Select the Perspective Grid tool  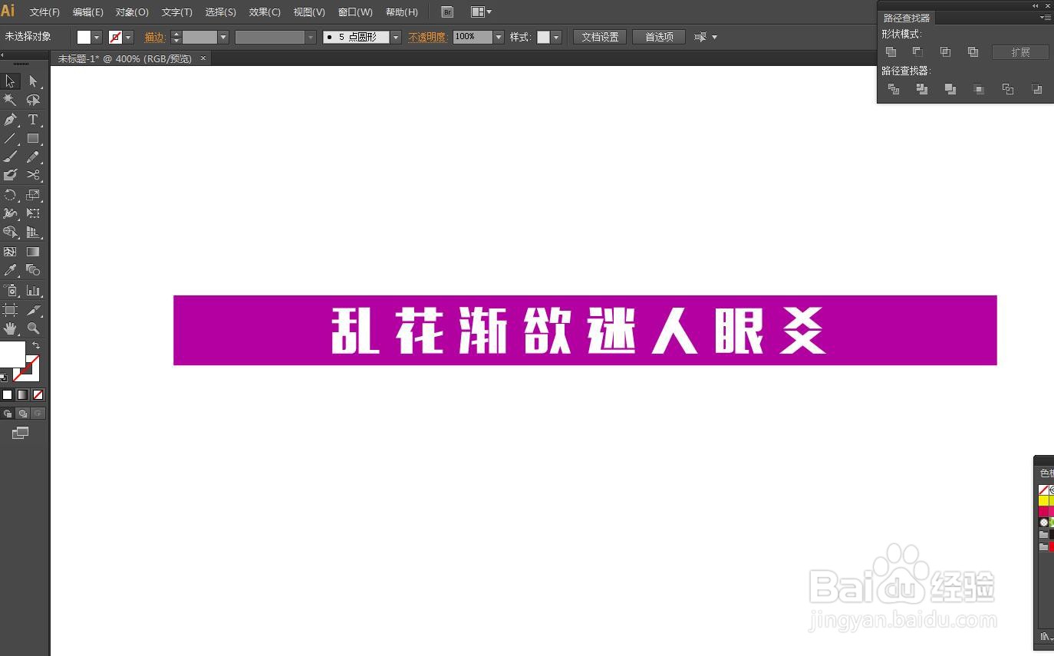tap(33, 232)
